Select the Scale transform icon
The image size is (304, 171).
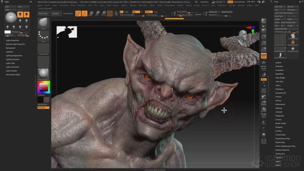coord(97,13)
